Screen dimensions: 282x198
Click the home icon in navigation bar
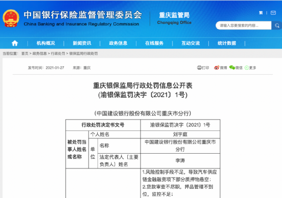15,43
